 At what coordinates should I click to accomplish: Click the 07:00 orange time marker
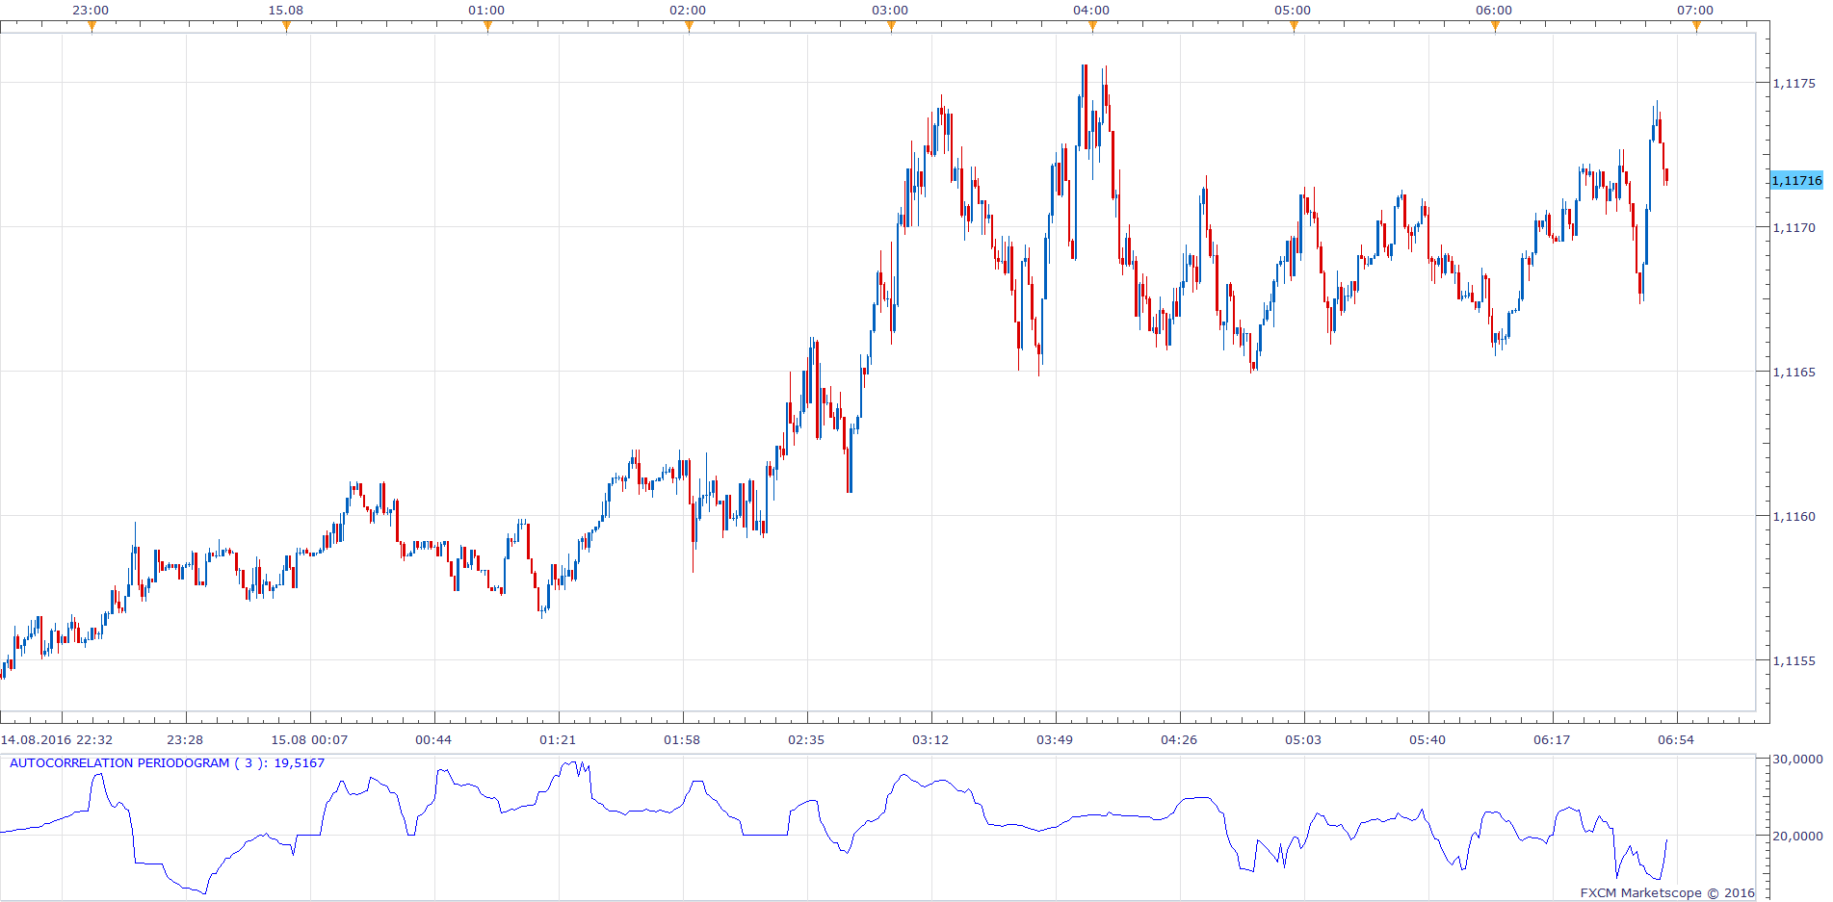(x=1696, y=27)
